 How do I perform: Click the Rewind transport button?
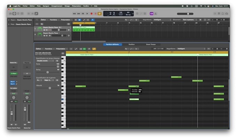pyautogui.click(x=74, y=14)
